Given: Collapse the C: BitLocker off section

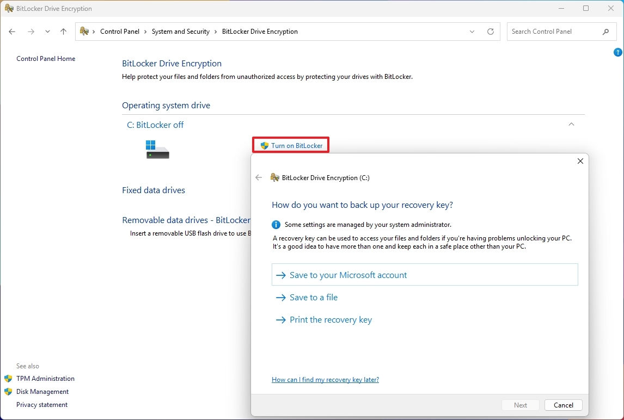Looking at the screenshot, I should coord(571,124).
